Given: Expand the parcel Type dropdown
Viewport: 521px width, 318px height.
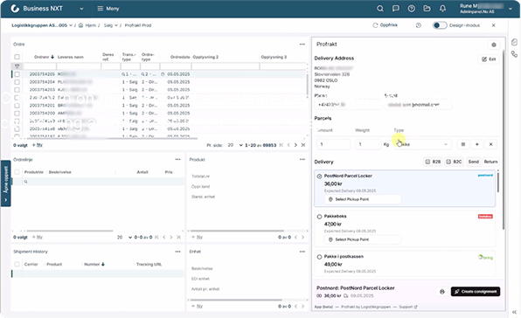Looking at the screenshot, I should coord(422,144).
